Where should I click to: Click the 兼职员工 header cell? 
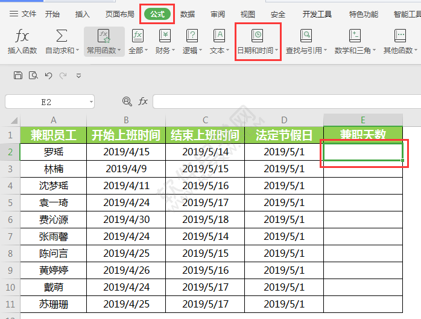coord(54,135)
